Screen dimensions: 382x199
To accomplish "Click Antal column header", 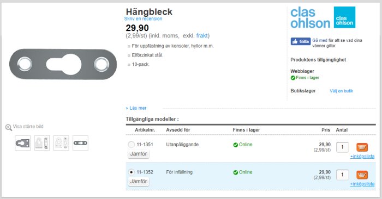I will pyautogui.click(x=342, y=130).
